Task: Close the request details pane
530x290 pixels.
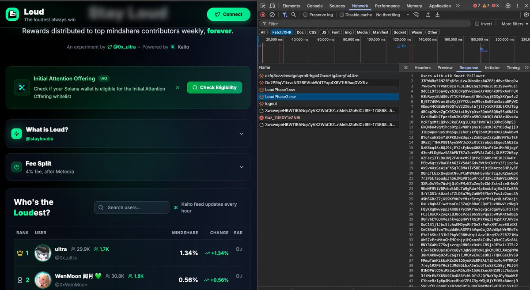Action: (406, 68)
